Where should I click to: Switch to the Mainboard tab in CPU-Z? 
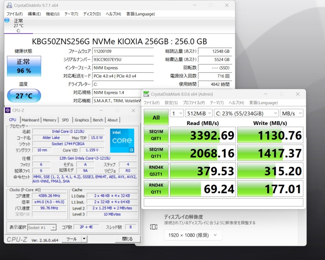[30, 120]
